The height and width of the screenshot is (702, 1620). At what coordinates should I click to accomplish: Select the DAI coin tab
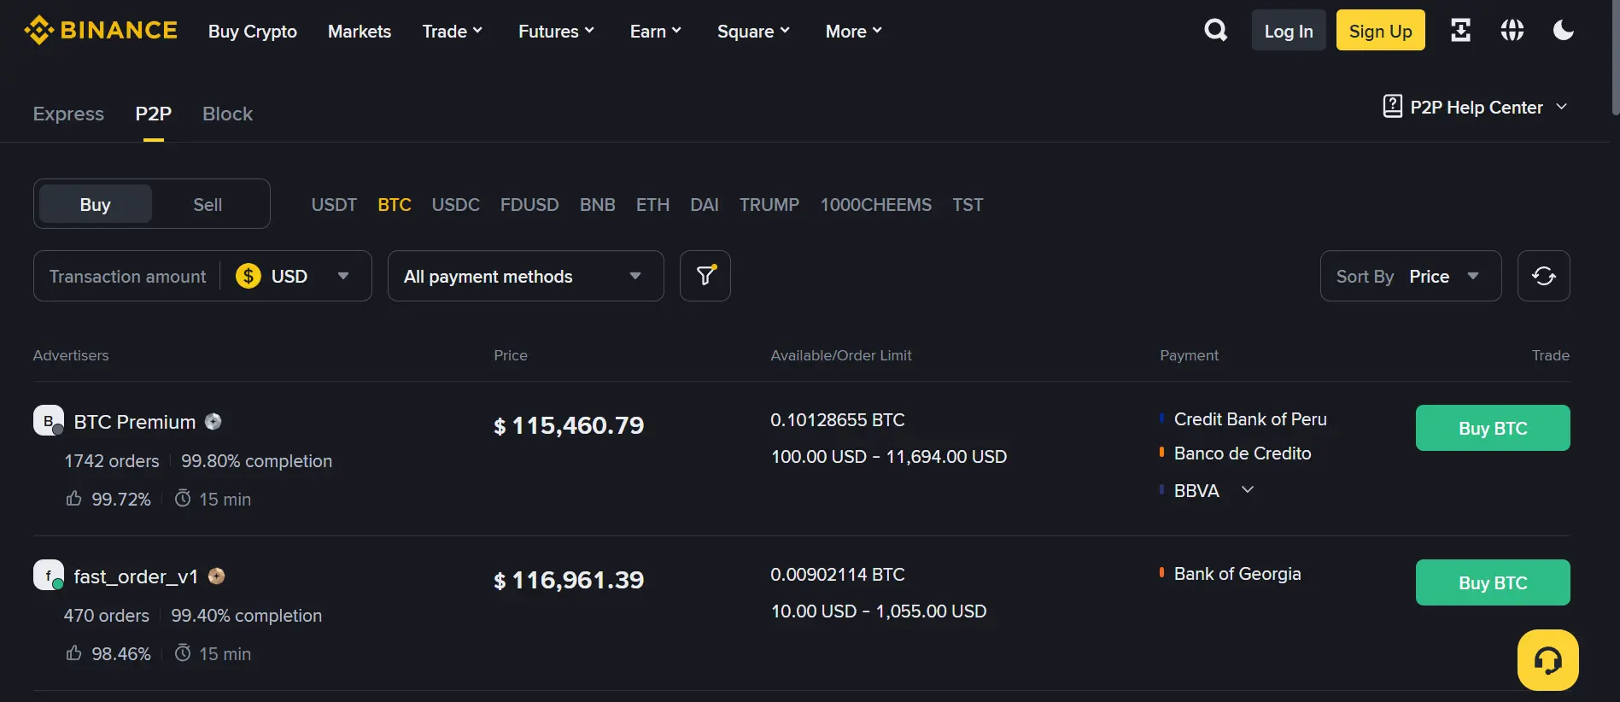coord(705,205)
